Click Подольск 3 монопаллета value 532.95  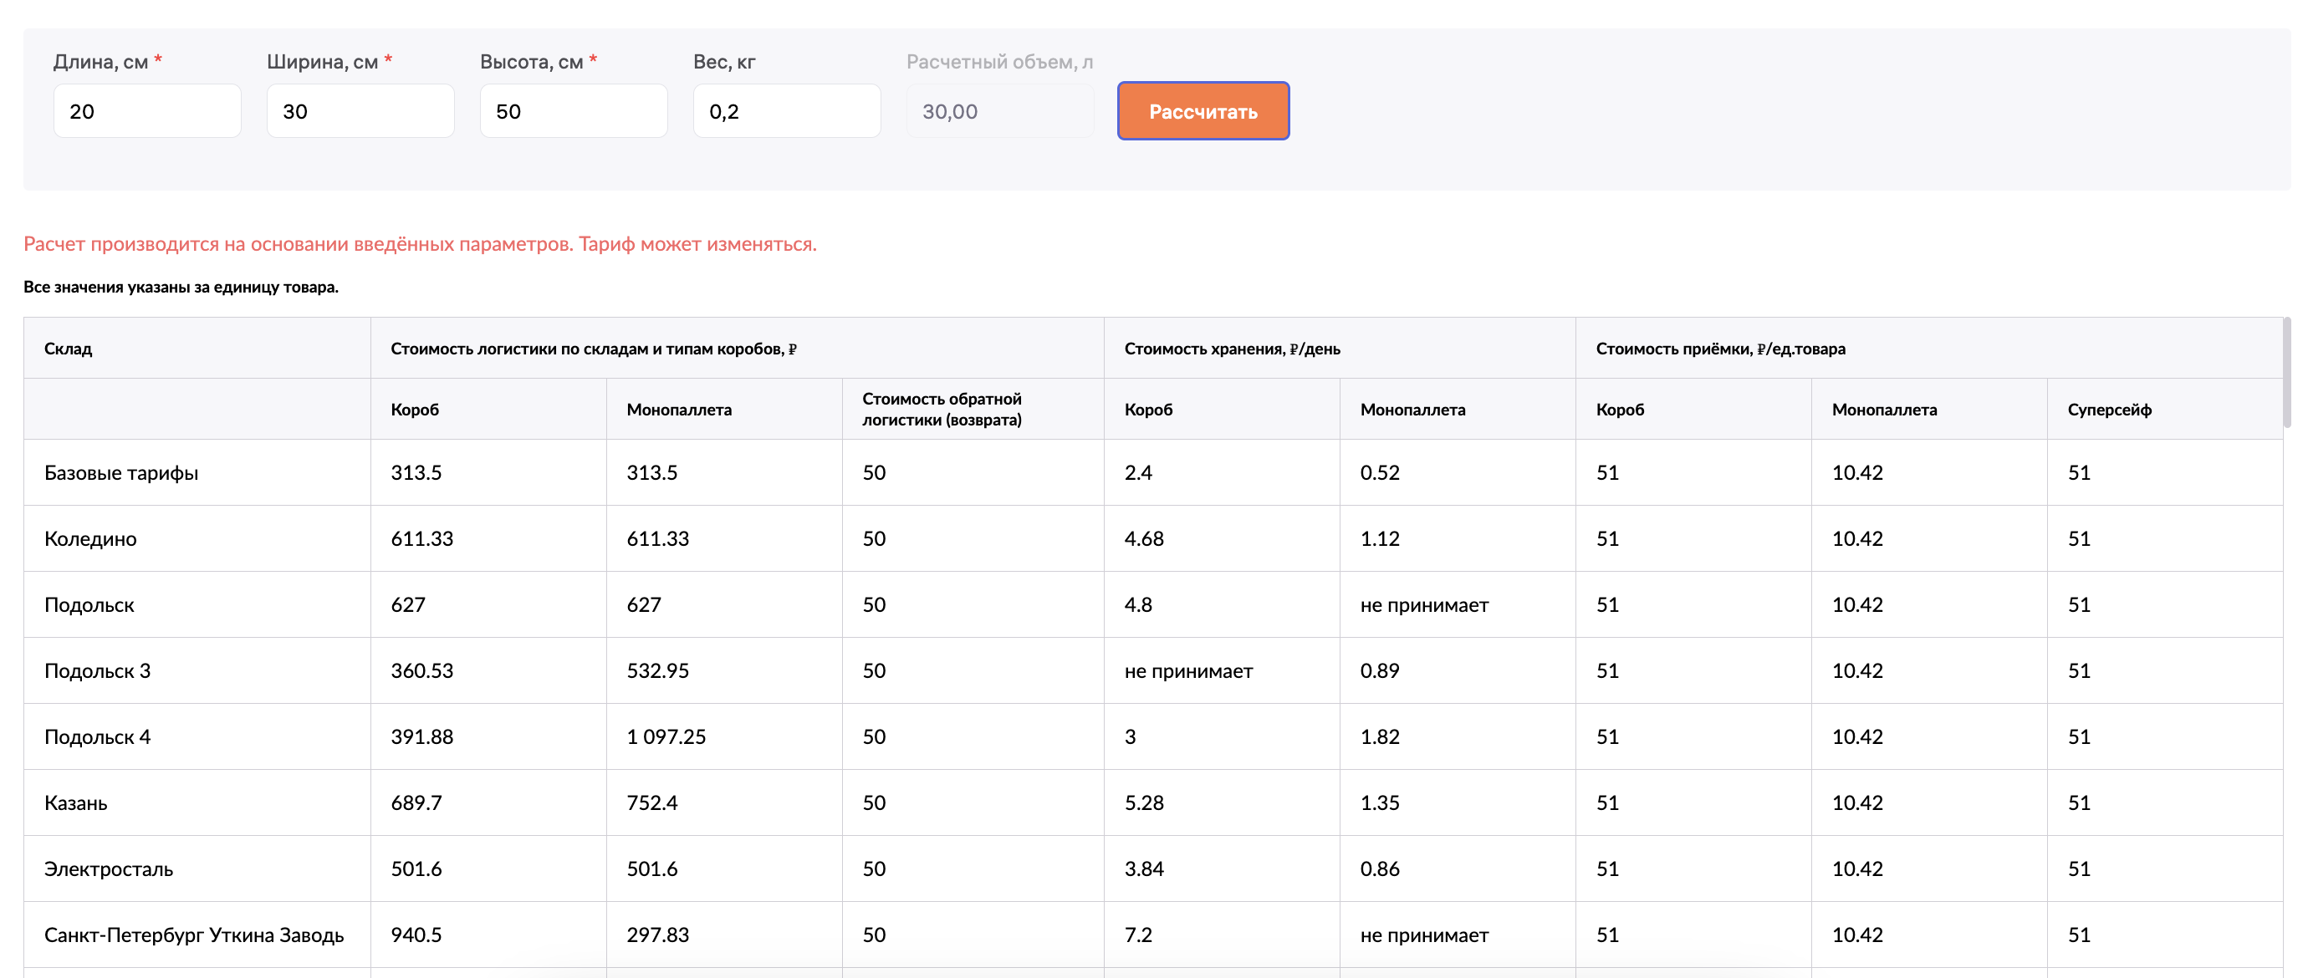pyautogui.click(x=658, y=670)
